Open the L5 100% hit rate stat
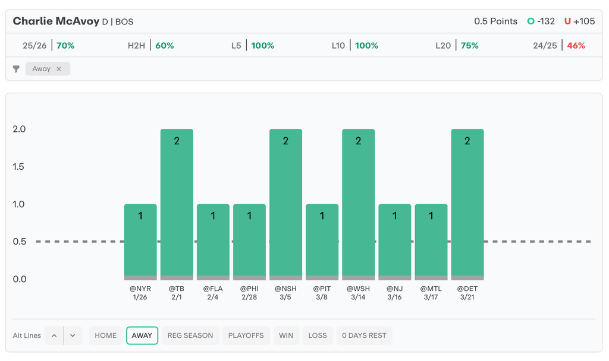This screenshot has width=609, height=361. click(253, 46)
